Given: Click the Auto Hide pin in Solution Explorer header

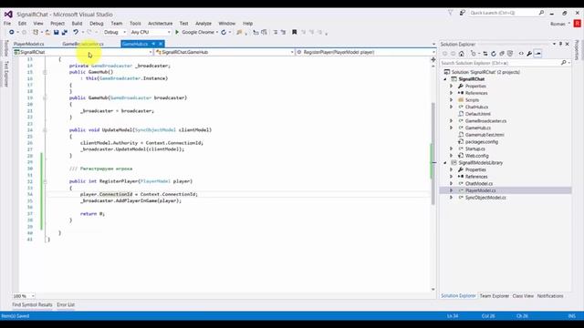Looking at the screenshot, I should click(x=560, y=44).
